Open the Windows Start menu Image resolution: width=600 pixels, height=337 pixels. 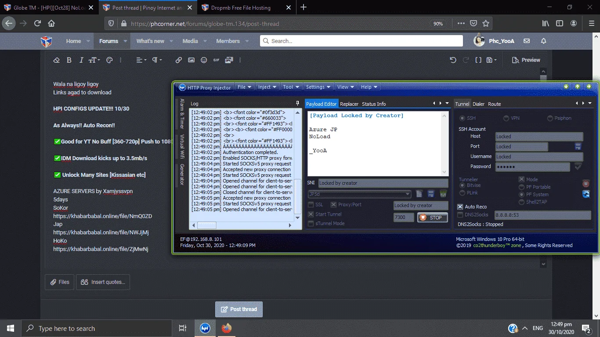(x=11, y=328)
